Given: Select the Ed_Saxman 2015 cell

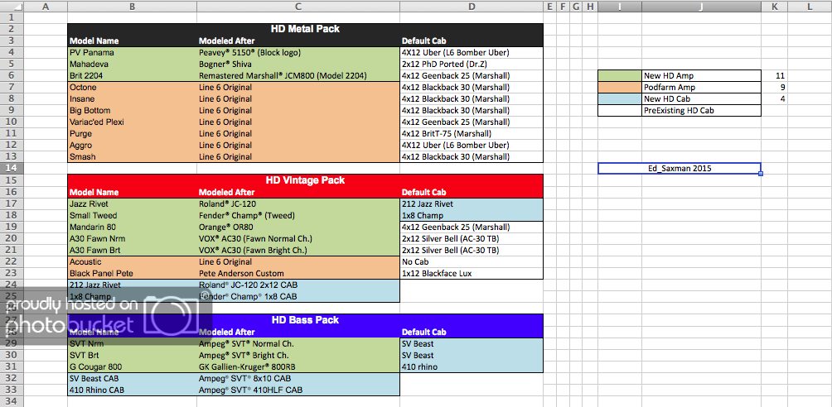Looking at the screenshot, I should (x=679, y=169).
